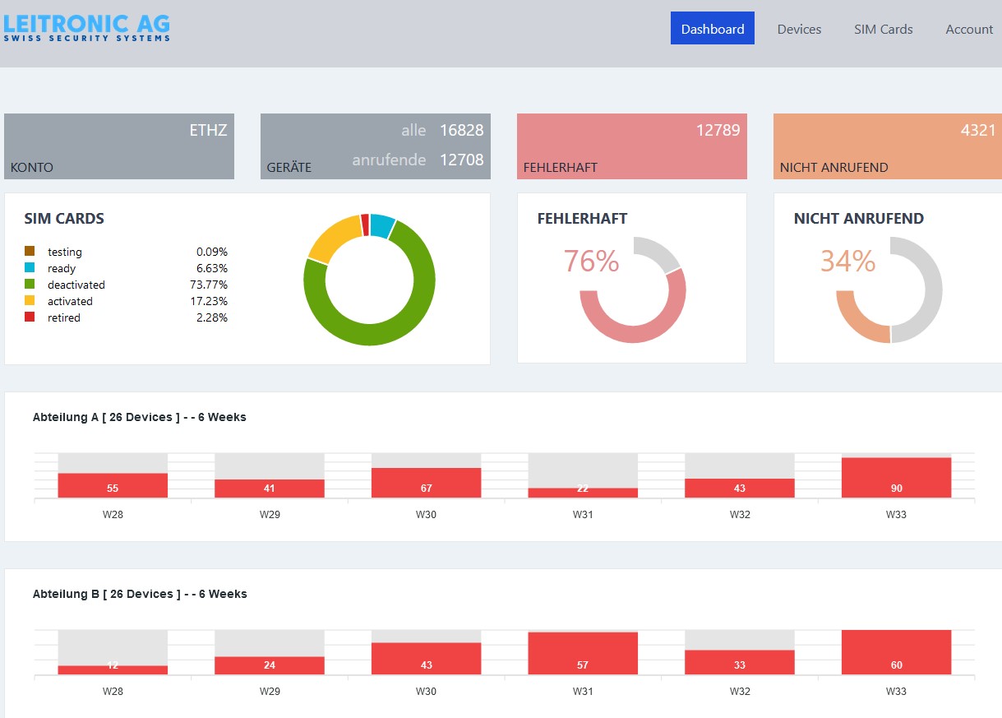Click the red FEHLERHAFT 12789 tile
This screenshot has width=1002, height=718.
tap(631, 146)
